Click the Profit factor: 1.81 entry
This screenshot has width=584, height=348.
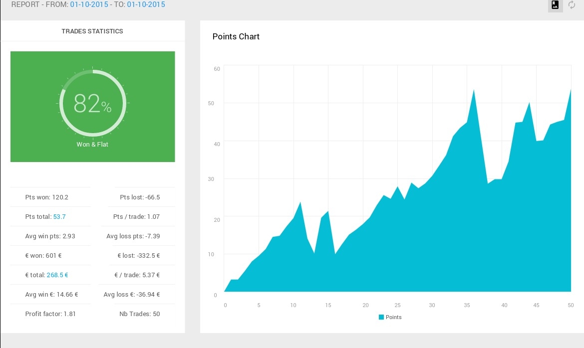click(50, 314)
